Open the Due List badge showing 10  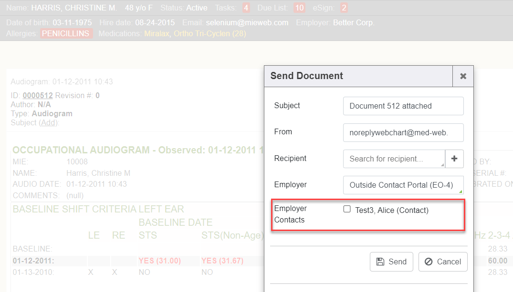(x=299, y=8)
